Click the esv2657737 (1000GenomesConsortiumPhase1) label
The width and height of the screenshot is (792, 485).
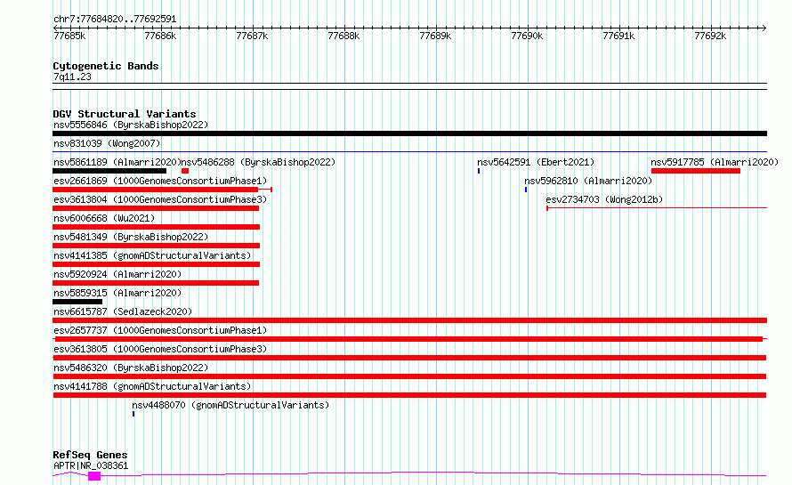click(160, 330)
